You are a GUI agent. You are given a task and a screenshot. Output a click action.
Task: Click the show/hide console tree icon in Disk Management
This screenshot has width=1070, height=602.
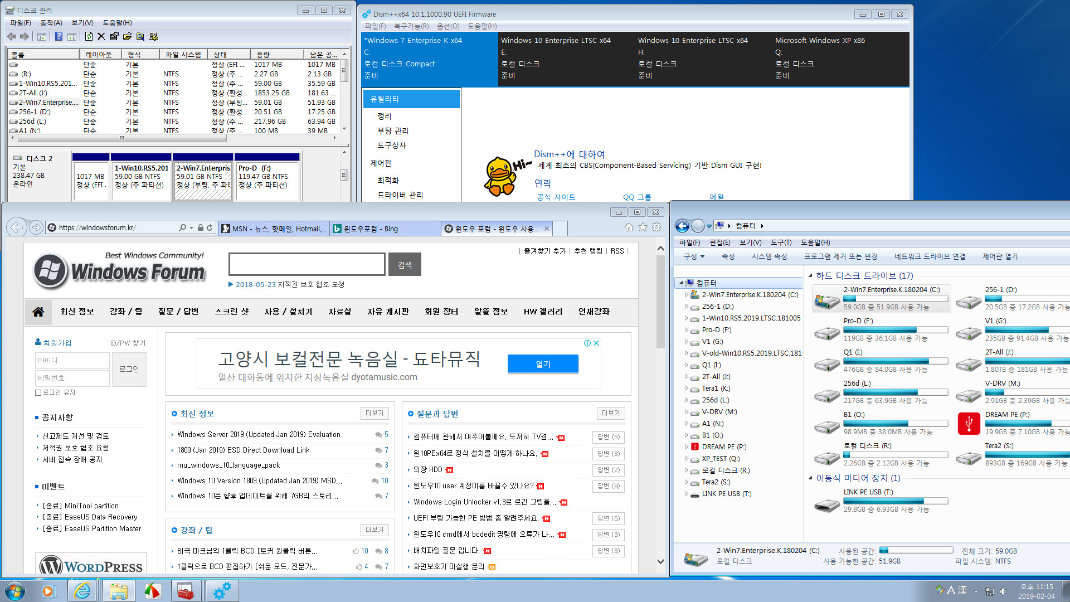coord(42,36)
